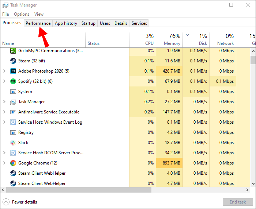
Task: Expand the Spotify (32 bit) process group
Action: [x=4, y=81]
